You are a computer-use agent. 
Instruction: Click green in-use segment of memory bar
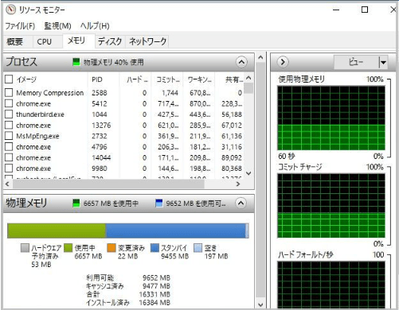(x=57, y=231)
